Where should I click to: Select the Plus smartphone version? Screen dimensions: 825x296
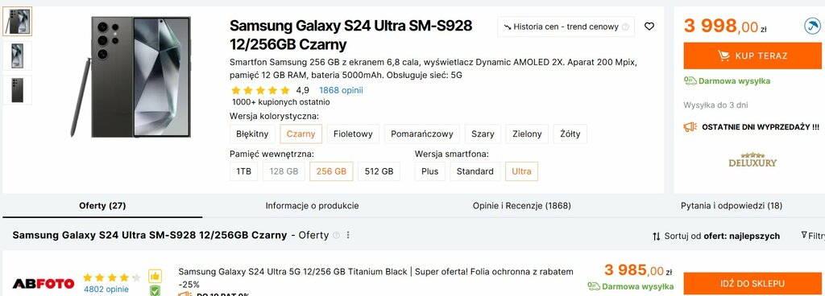pos(430,171)
